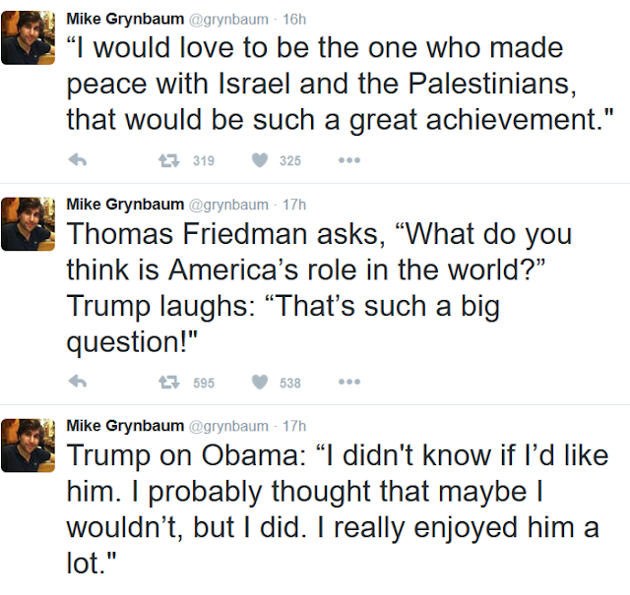
Task: Open avatar of the 16h tweet
Action: 29,37
